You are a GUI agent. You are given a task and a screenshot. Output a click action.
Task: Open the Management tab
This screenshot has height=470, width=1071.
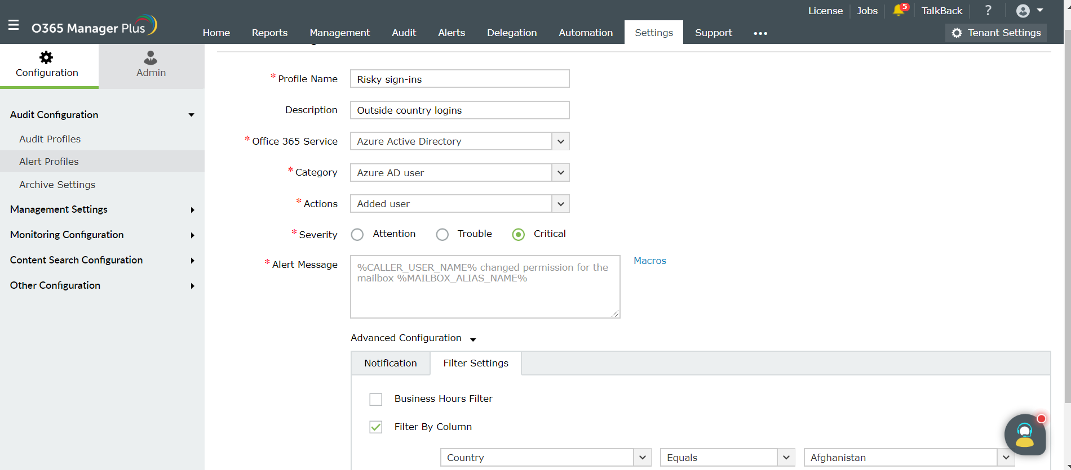[340, 33]
